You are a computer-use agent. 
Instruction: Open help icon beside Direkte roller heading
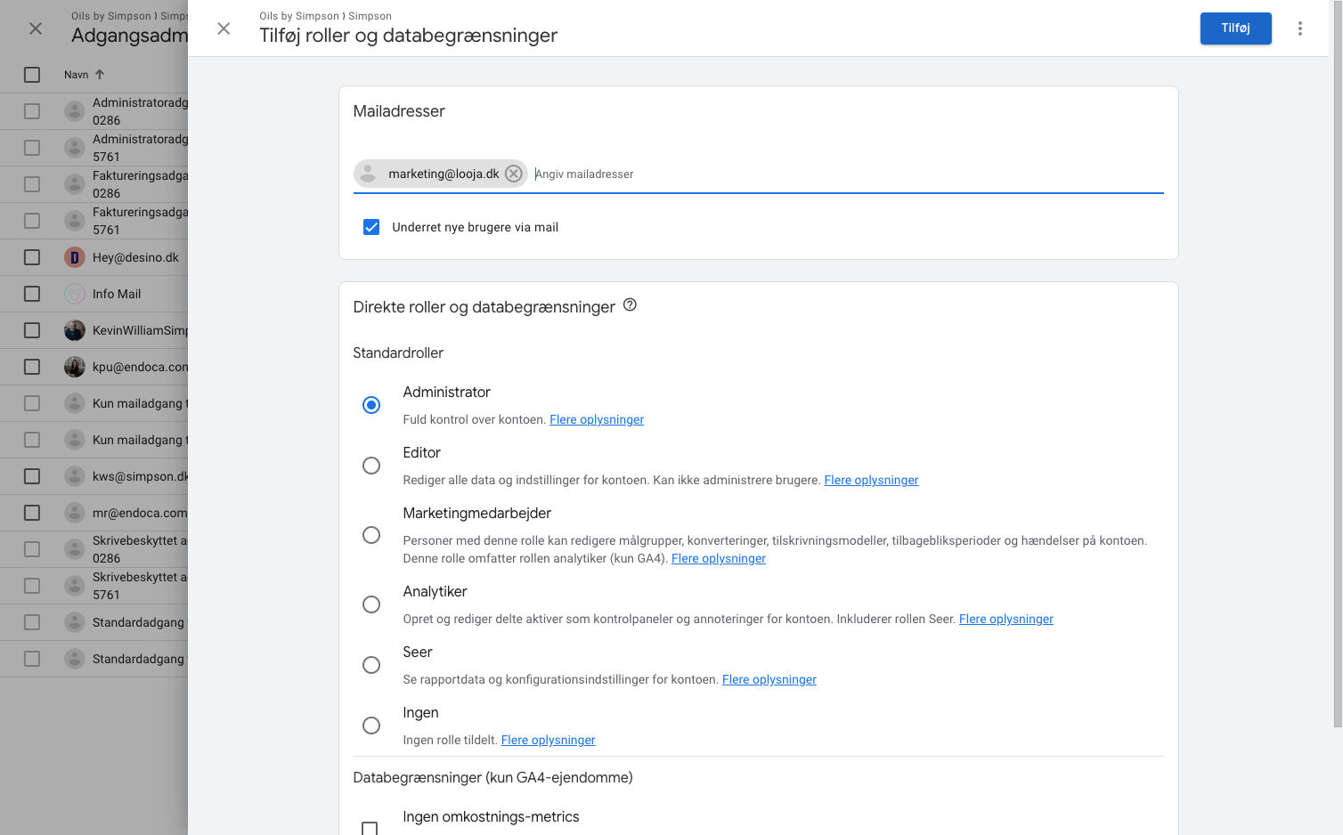pos(630,305)
